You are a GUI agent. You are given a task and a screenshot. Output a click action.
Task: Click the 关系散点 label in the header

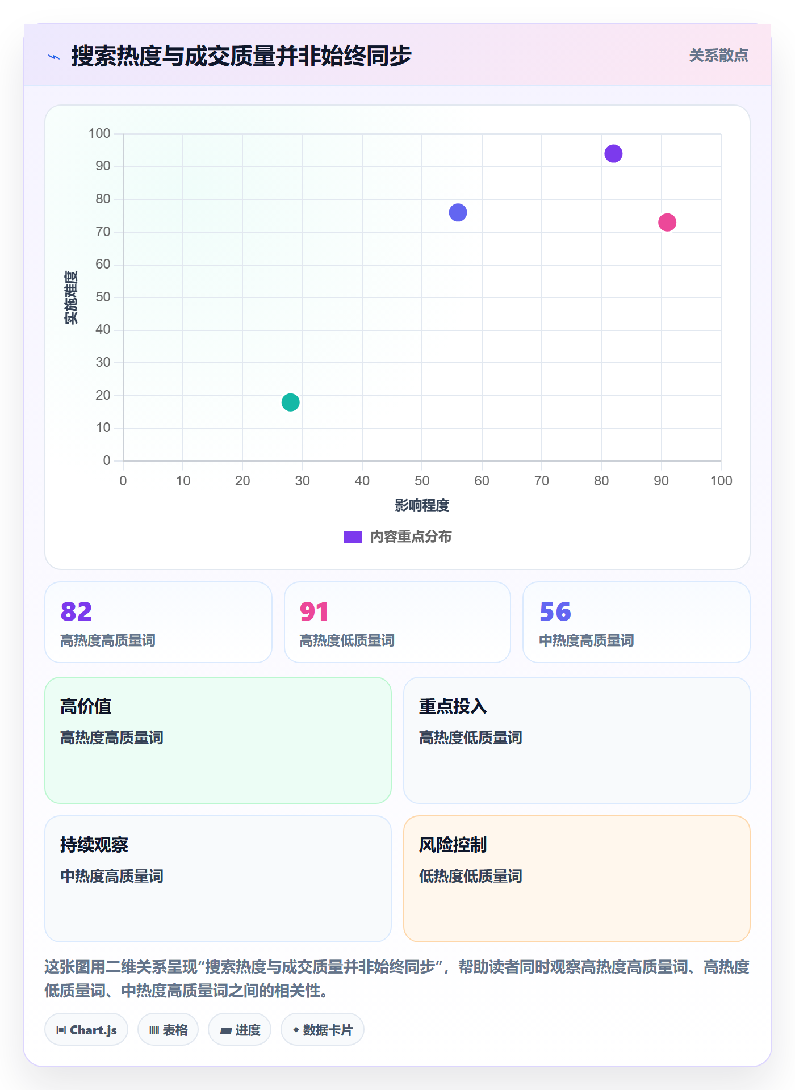(x=718, y=56)
